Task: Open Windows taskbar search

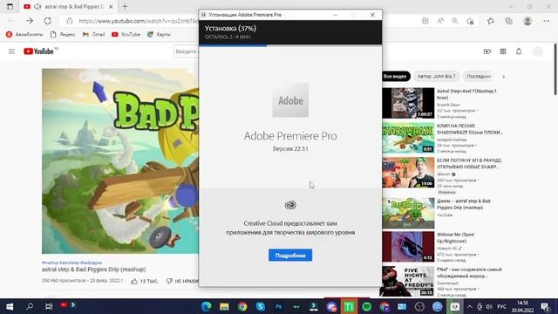Action: [x=30, y=306]
